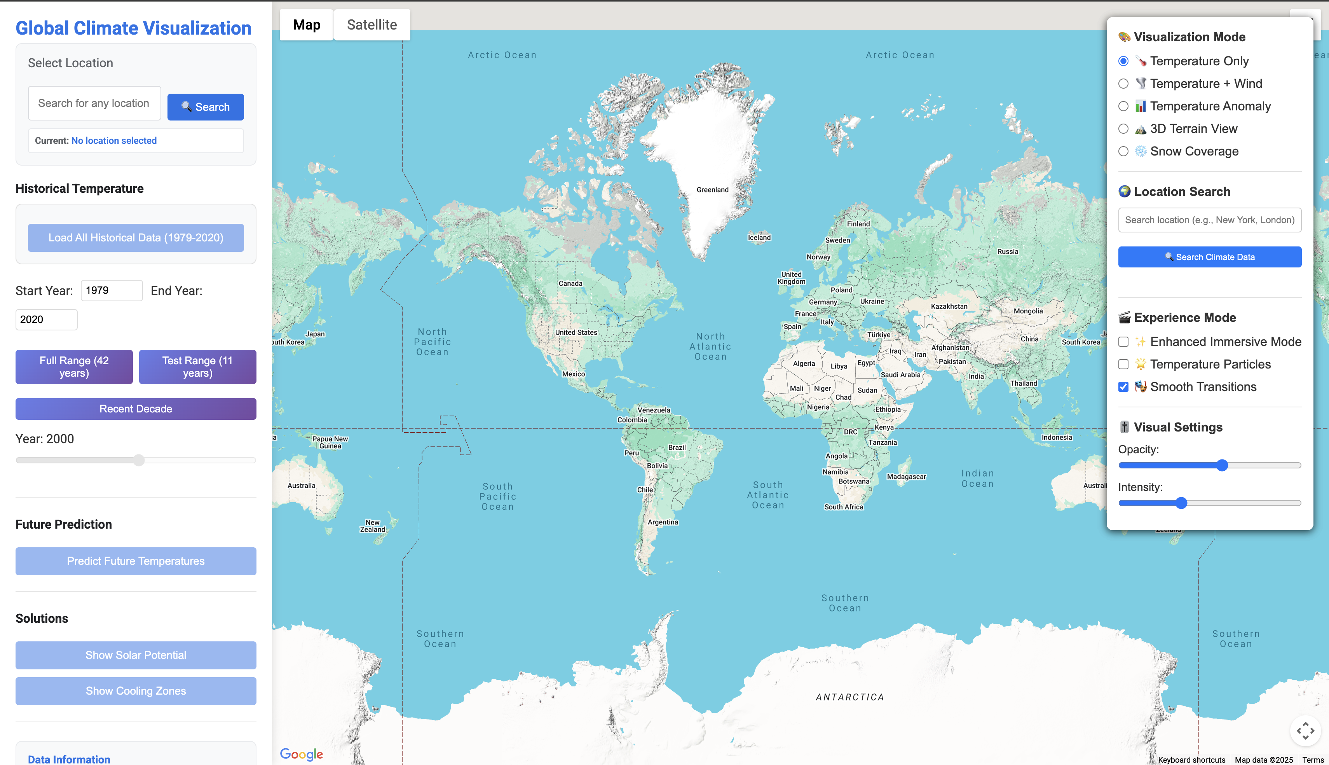This screenshot has height=765, width=1329.
Task: Click the thermometer icon next to Temperature Only
Action: (1140, 61)
